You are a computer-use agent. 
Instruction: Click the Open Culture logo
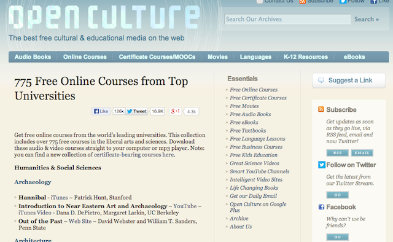click(x=104, y=17)
